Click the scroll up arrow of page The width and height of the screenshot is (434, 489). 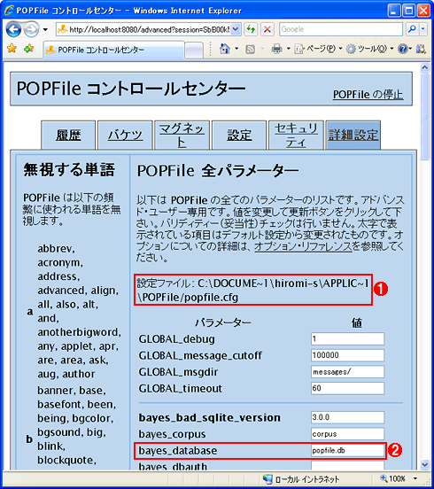pyautogui.click(x=424, y=67)
